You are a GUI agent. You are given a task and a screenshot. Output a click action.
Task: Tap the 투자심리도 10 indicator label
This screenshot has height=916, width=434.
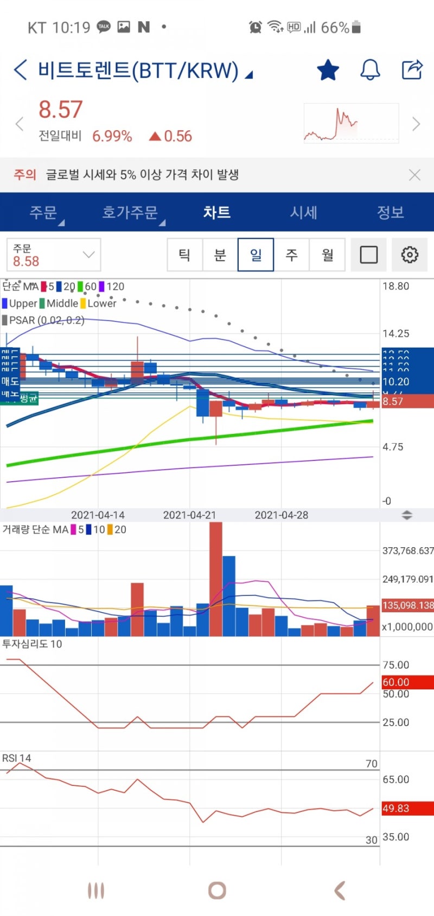pos(32,644)
